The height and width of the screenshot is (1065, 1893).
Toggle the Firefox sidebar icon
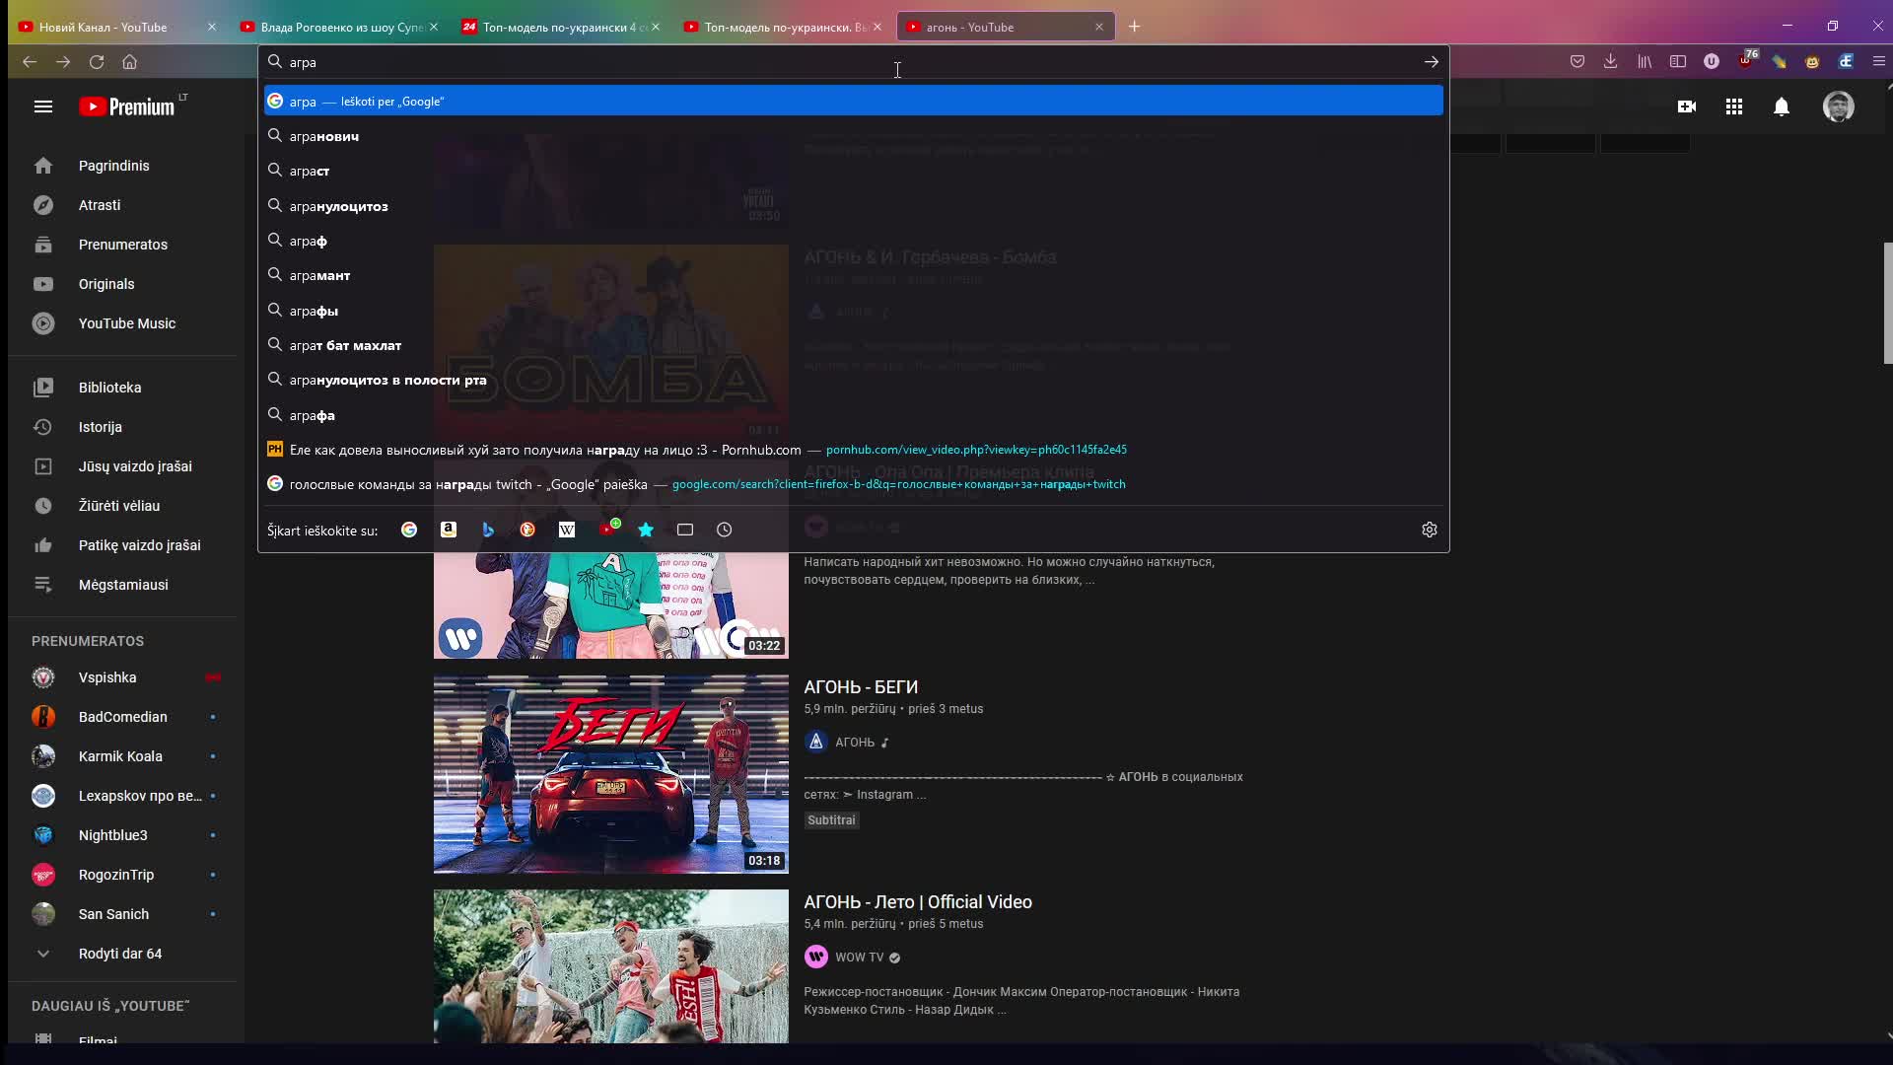pos(1678,61)
